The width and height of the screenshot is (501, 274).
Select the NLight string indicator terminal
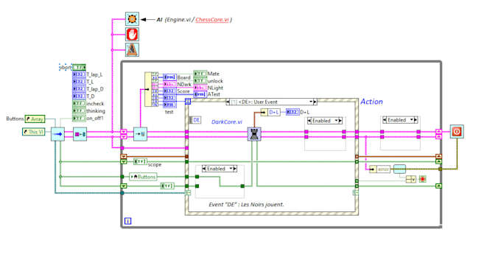200,88
